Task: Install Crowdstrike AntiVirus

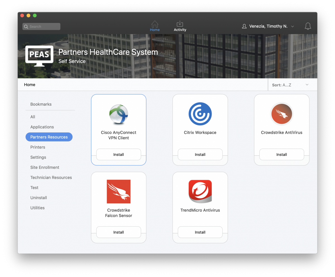Action: [x=282, y=155]
